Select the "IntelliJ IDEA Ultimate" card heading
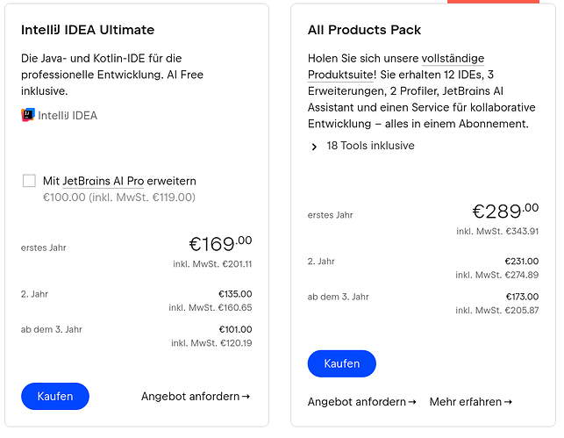Image resolution: width=564 pixels, height=438 pixels. (88, 30)
